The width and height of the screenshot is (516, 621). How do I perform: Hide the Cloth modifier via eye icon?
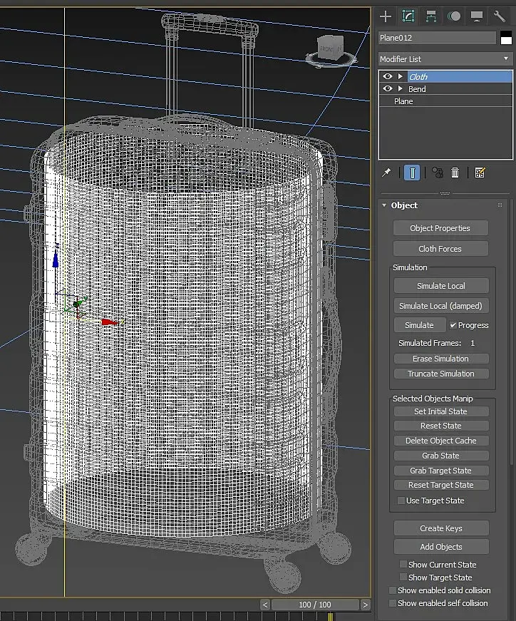[388, 76]
